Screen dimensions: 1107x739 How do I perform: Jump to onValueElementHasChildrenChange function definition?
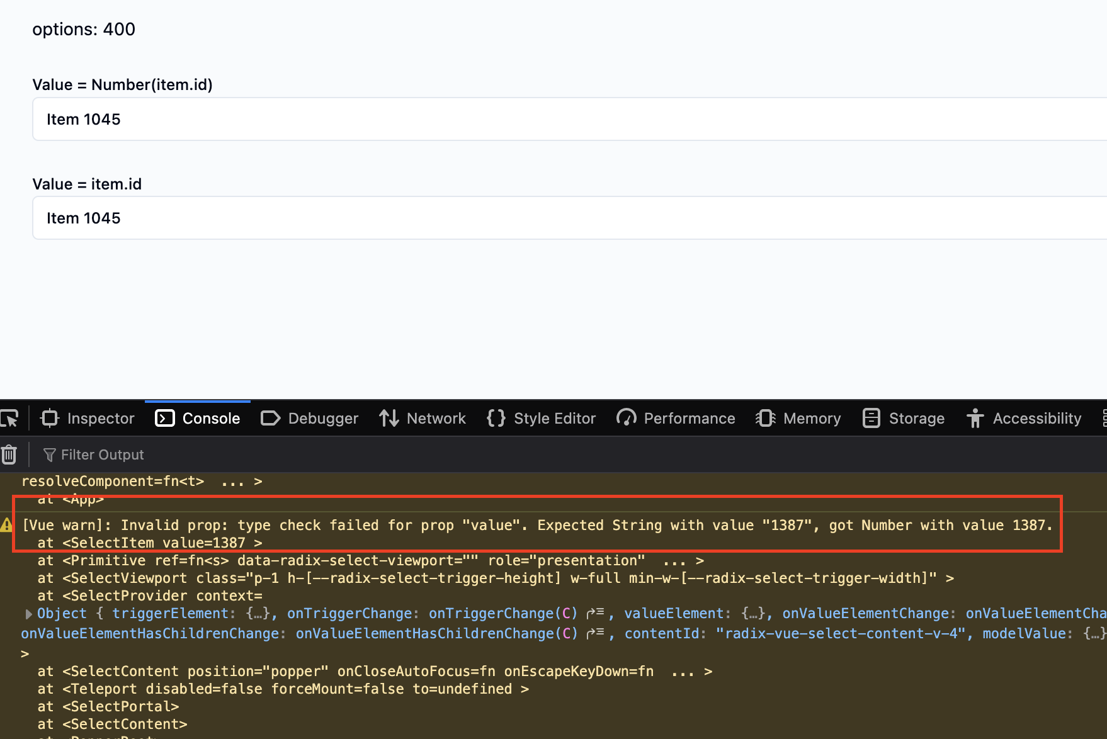[595, 634]
